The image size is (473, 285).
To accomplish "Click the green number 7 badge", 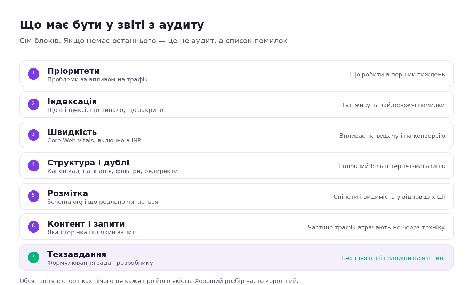I will (33, 257).
